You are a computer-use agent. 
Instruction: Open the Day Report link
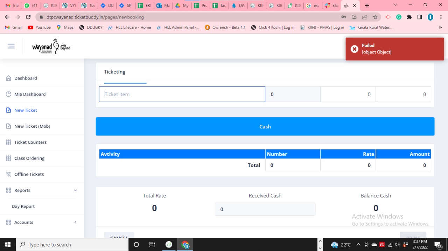pos(23,206)
